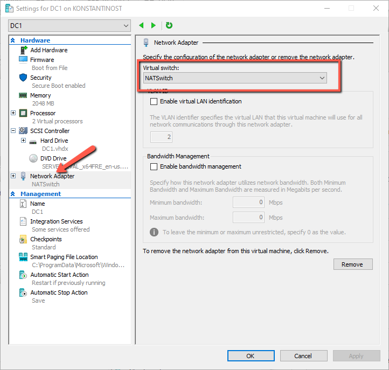
Task: Expand the Processor tree node
Action: [x=13, y=113]
